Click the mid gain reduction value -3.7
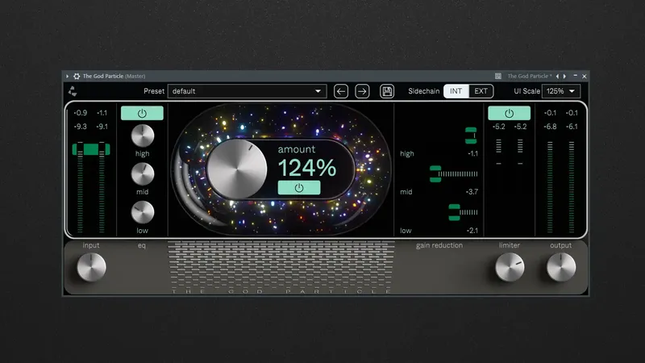The width and height of the screenshot is (645, 363). pos(472,192)
